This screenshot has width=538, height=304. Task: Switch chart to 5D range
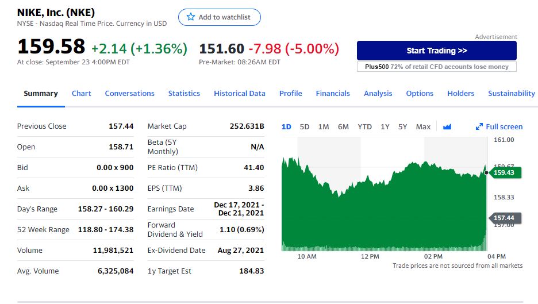pyautogui.click(x=305, y=127)
